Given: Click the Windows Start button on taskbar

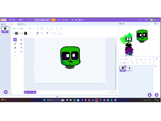Looking at the screenshot, I should pyautogui.click(x=44, y=100).
